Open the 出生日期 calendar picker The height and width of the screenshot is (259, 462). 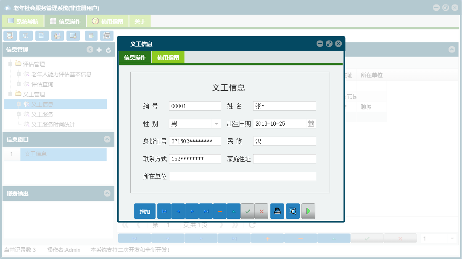[311, 124]
